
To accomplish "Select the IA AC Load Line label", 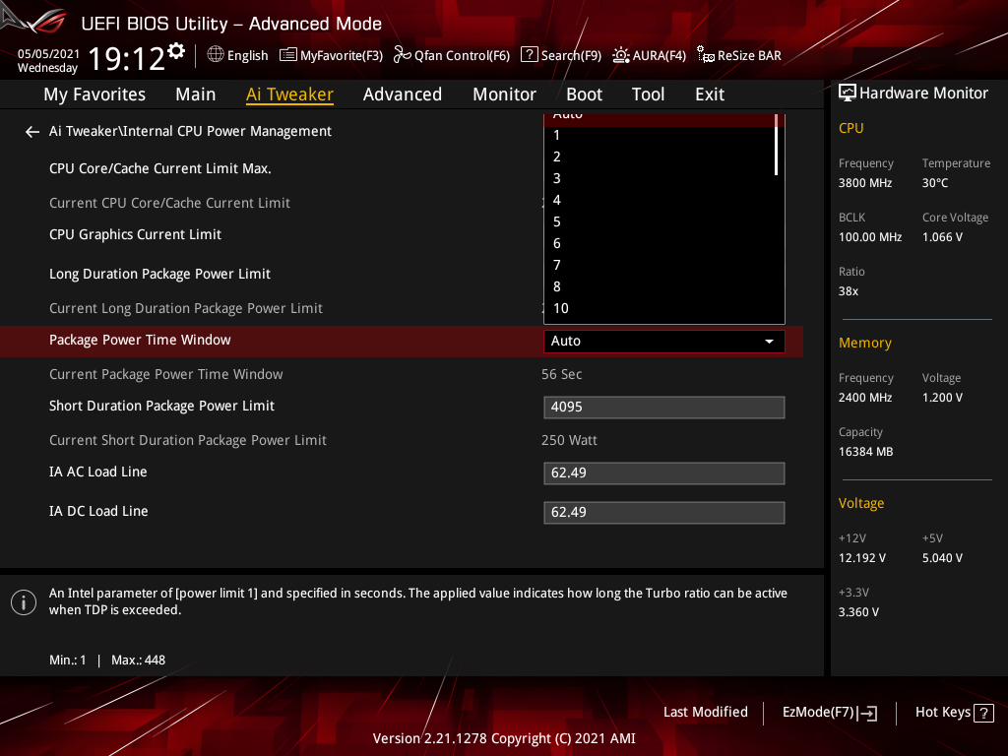I will coord(97,472).
